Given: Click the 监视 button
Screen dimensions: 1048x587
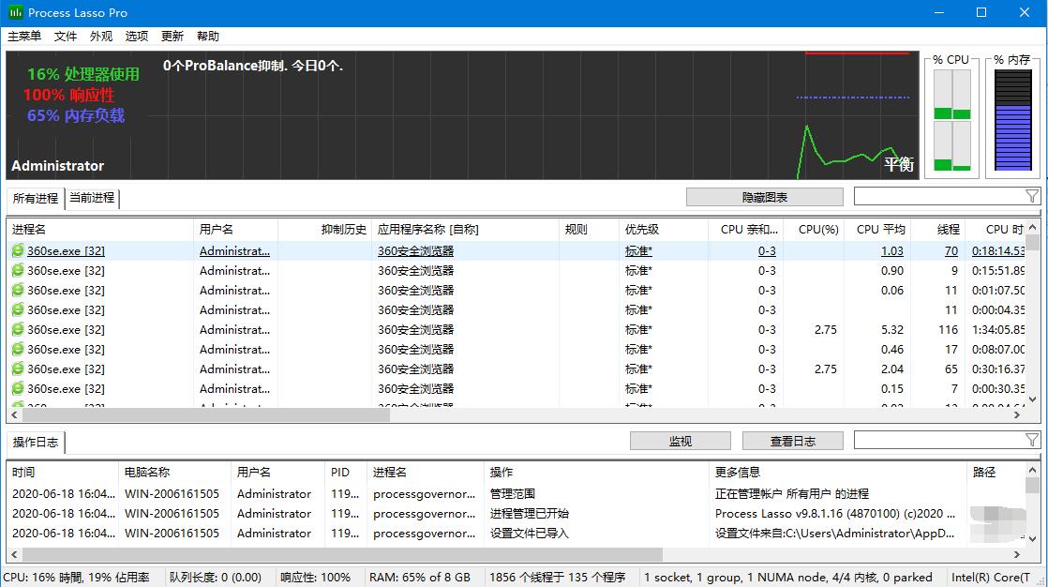Looking at the screenshot, I should [x=681, y=442].
